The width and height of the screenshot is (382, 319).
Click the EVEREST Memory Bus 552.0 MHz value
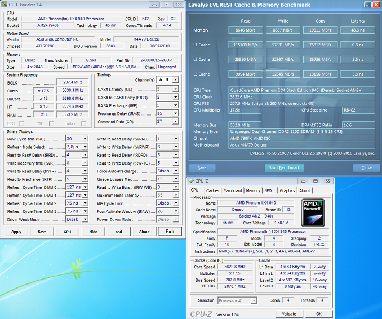(x=245, y=125)
